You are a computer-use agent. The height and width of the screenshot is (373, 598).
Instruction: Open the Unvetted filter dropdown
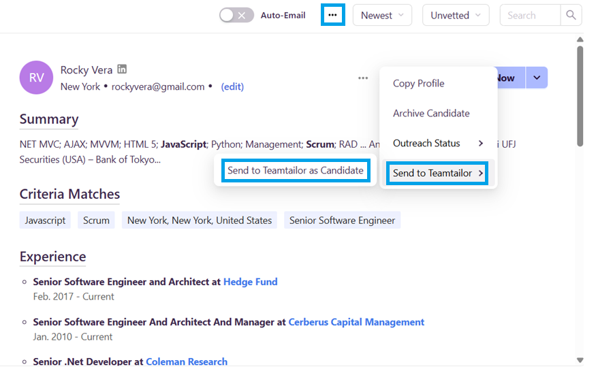456,15
